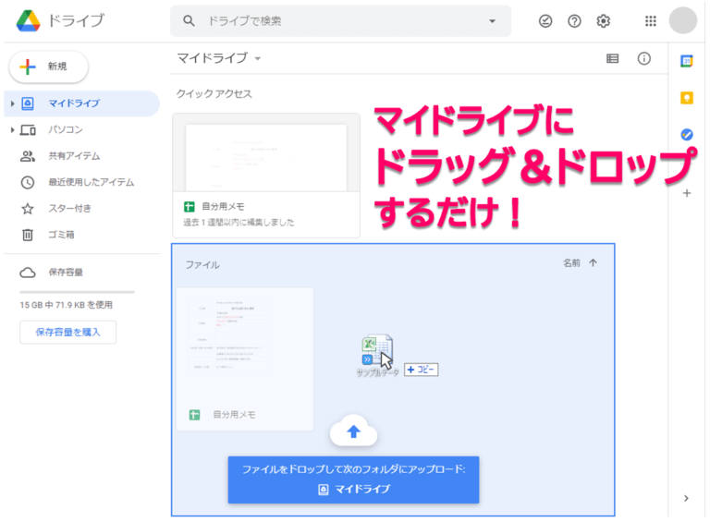The height and width of the screenshot is (522, 710).
Task: Open 共有アイテム
Action: [x=74, y=156]
